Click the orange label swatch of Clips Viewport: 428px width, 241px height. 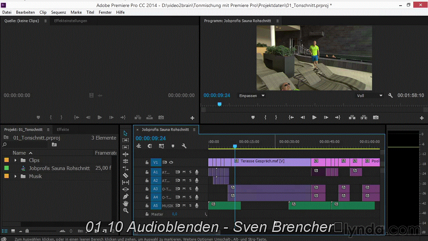[6, 160]
